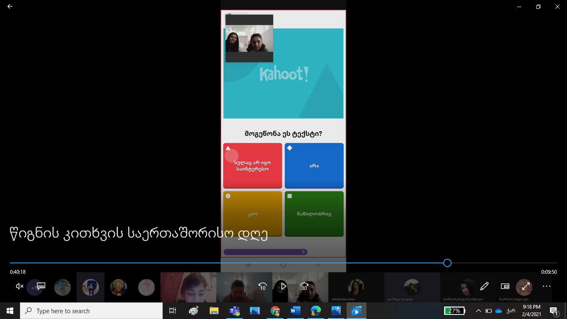567x319 pixels.
Task: Click the elapsed time 0:40:18
Action: click(18, 272)
